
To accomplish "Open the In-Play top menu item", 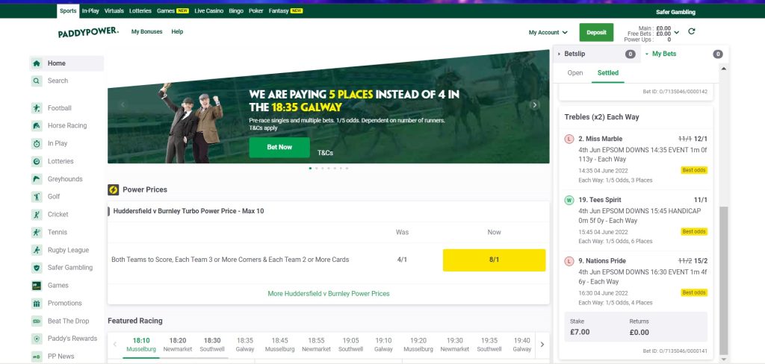I will pyautogui.click(x=90, y=10).
